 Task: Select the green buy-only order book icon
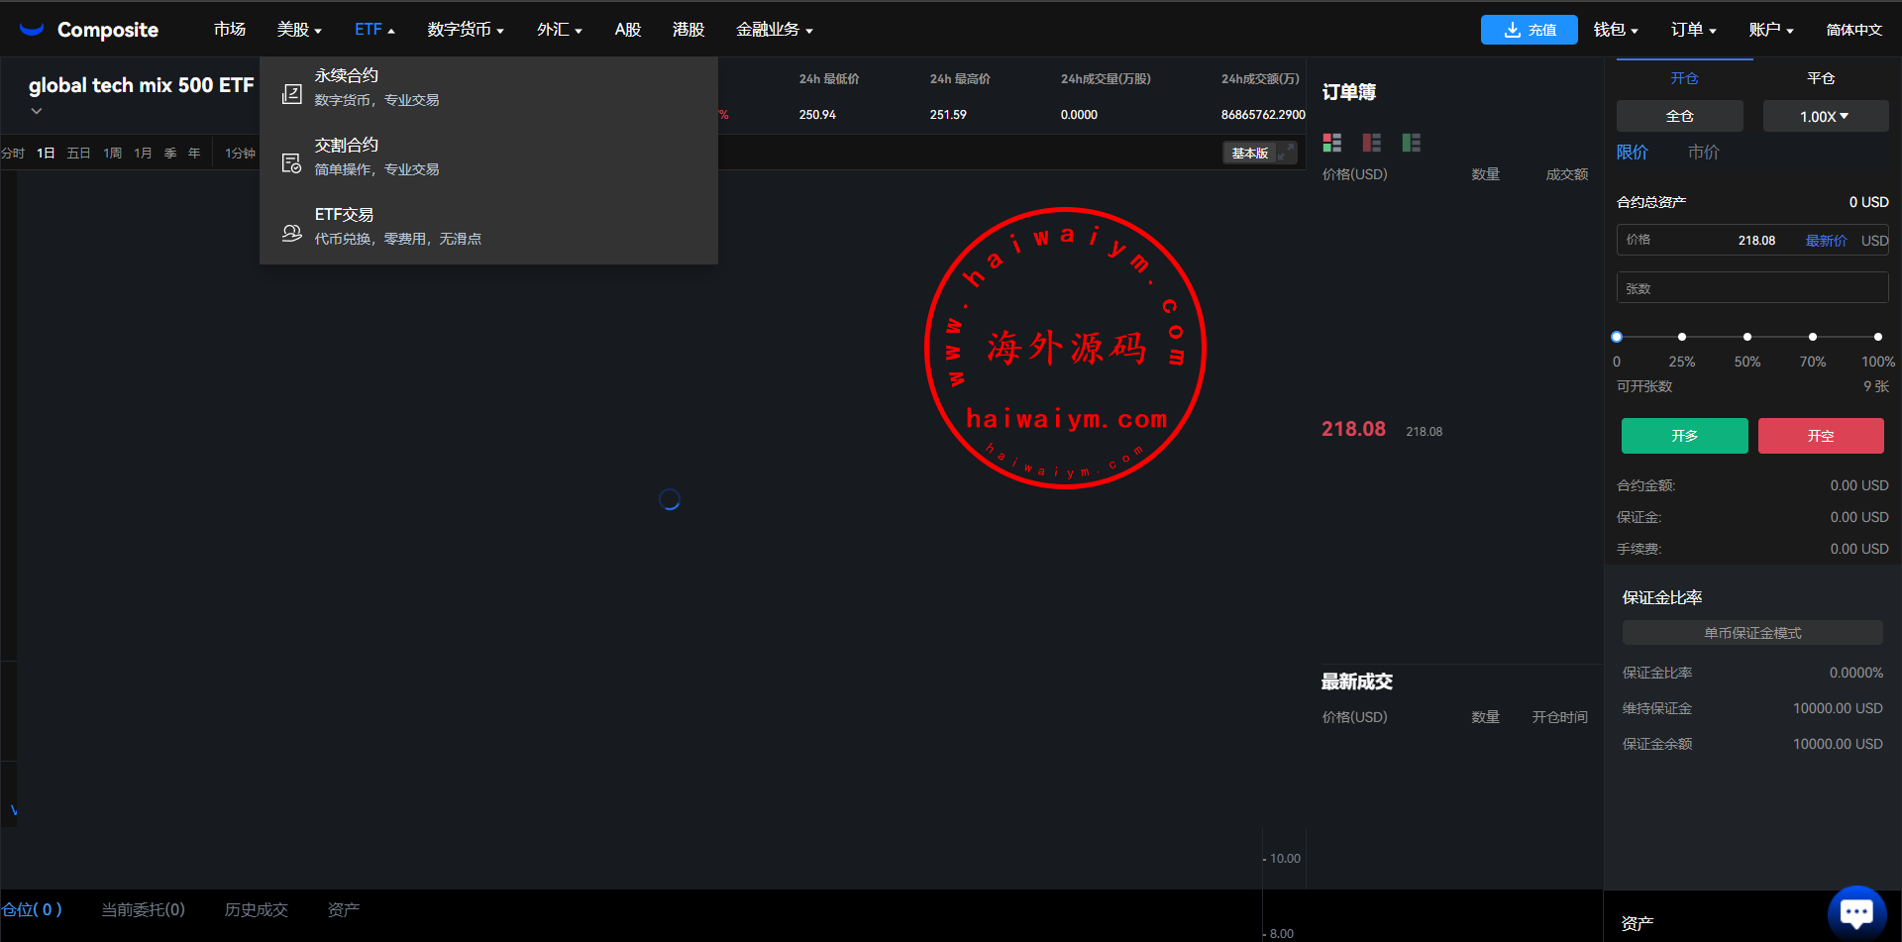pos(1411,143)
